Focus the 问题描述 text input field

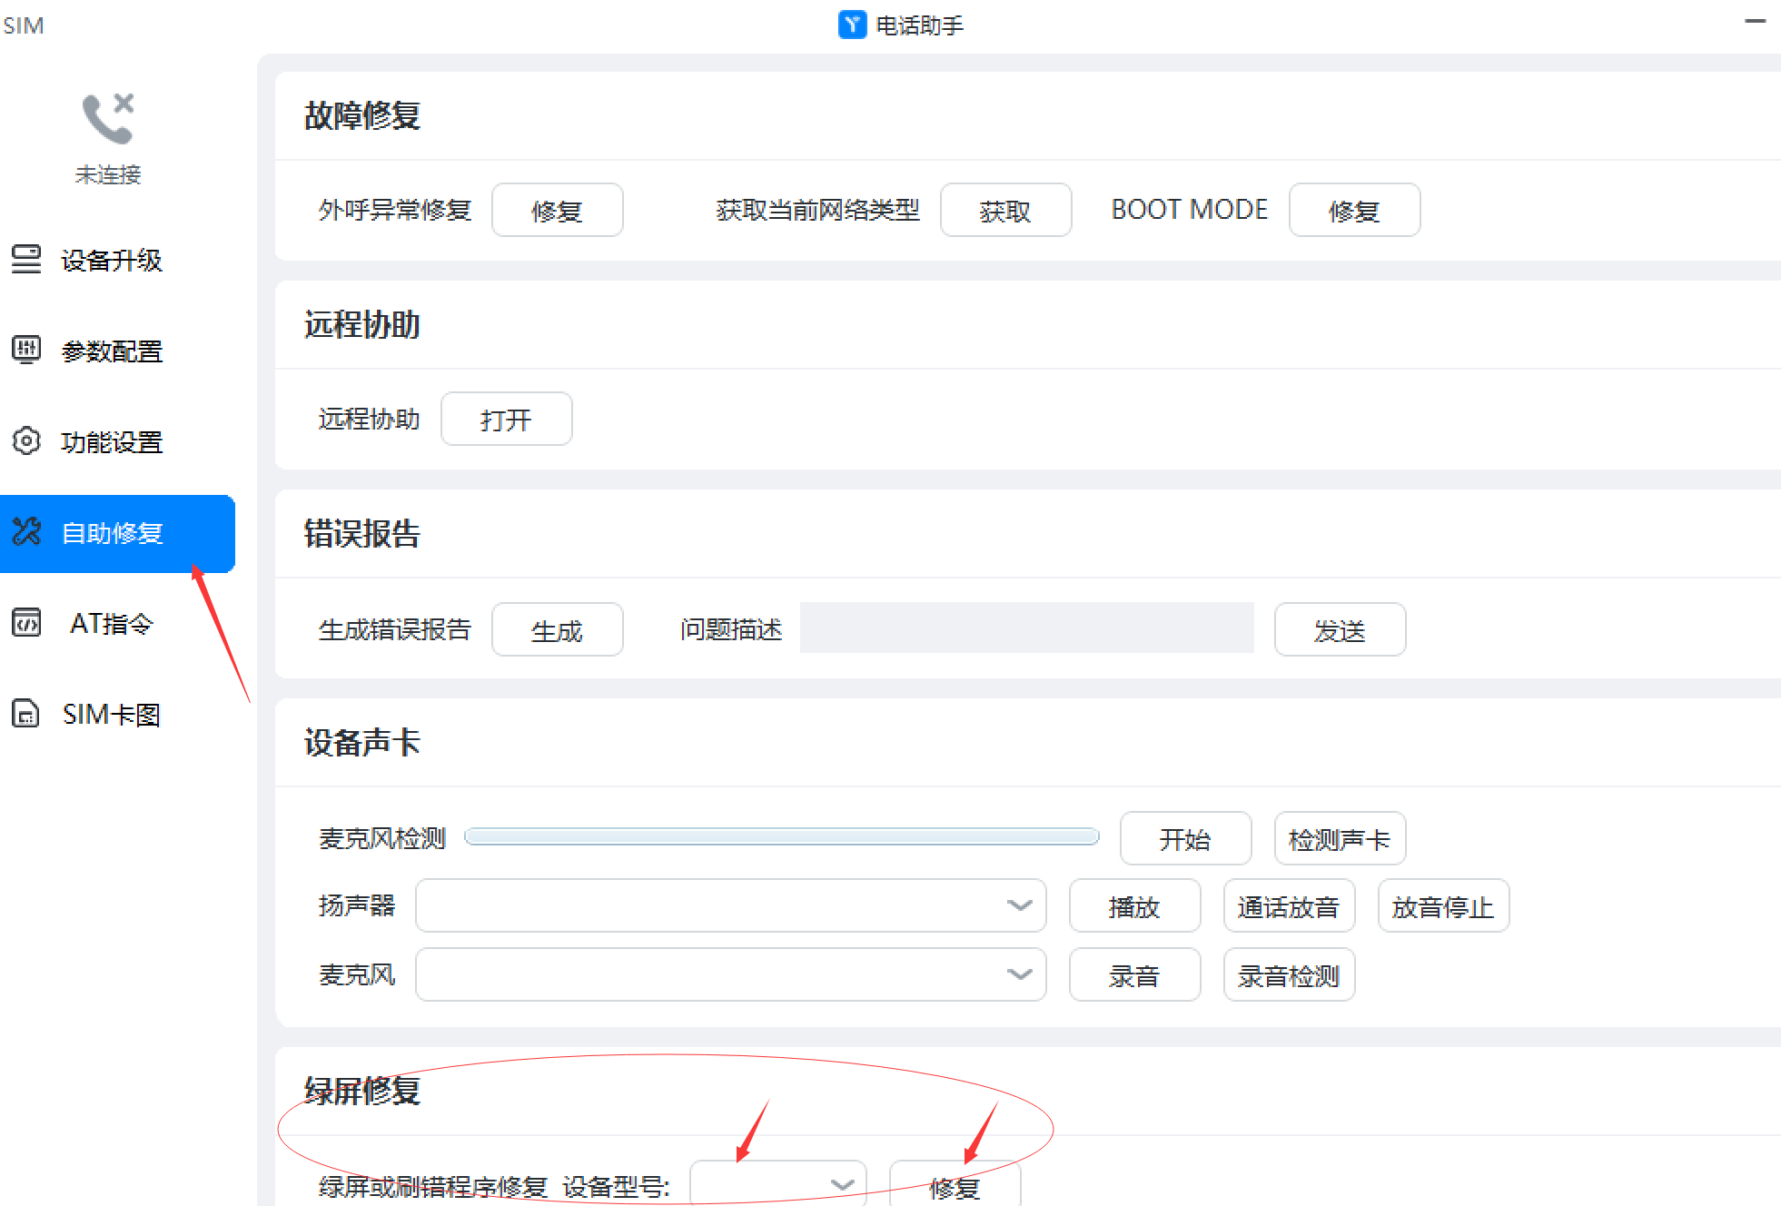click(x=1026, y=628)
